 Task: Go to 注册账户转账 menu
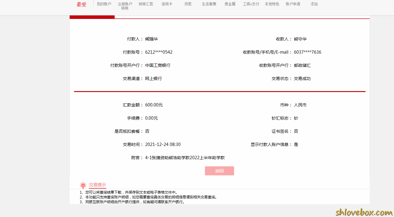pos(125,6)
